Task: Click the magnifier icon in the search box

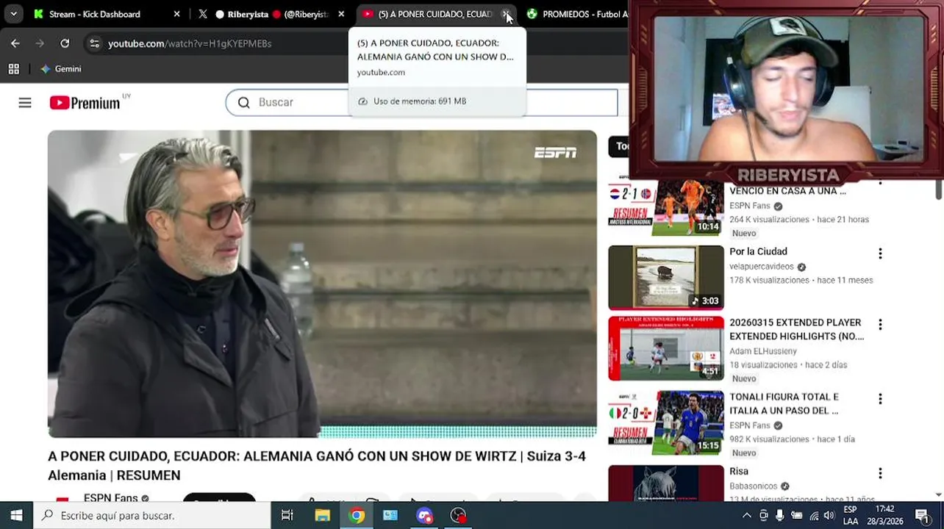Action: click(x=244, y=102)
